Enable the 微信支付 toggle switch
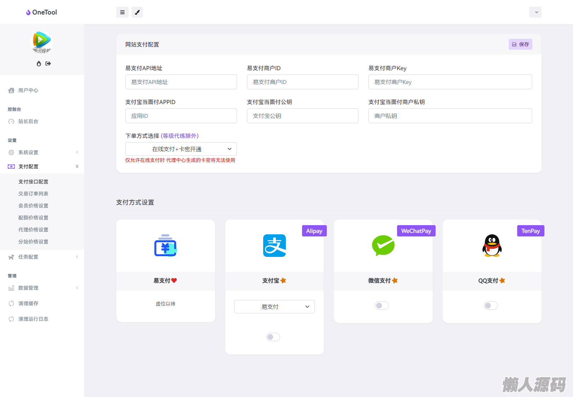The image size is (573, 397). (382, 306)
